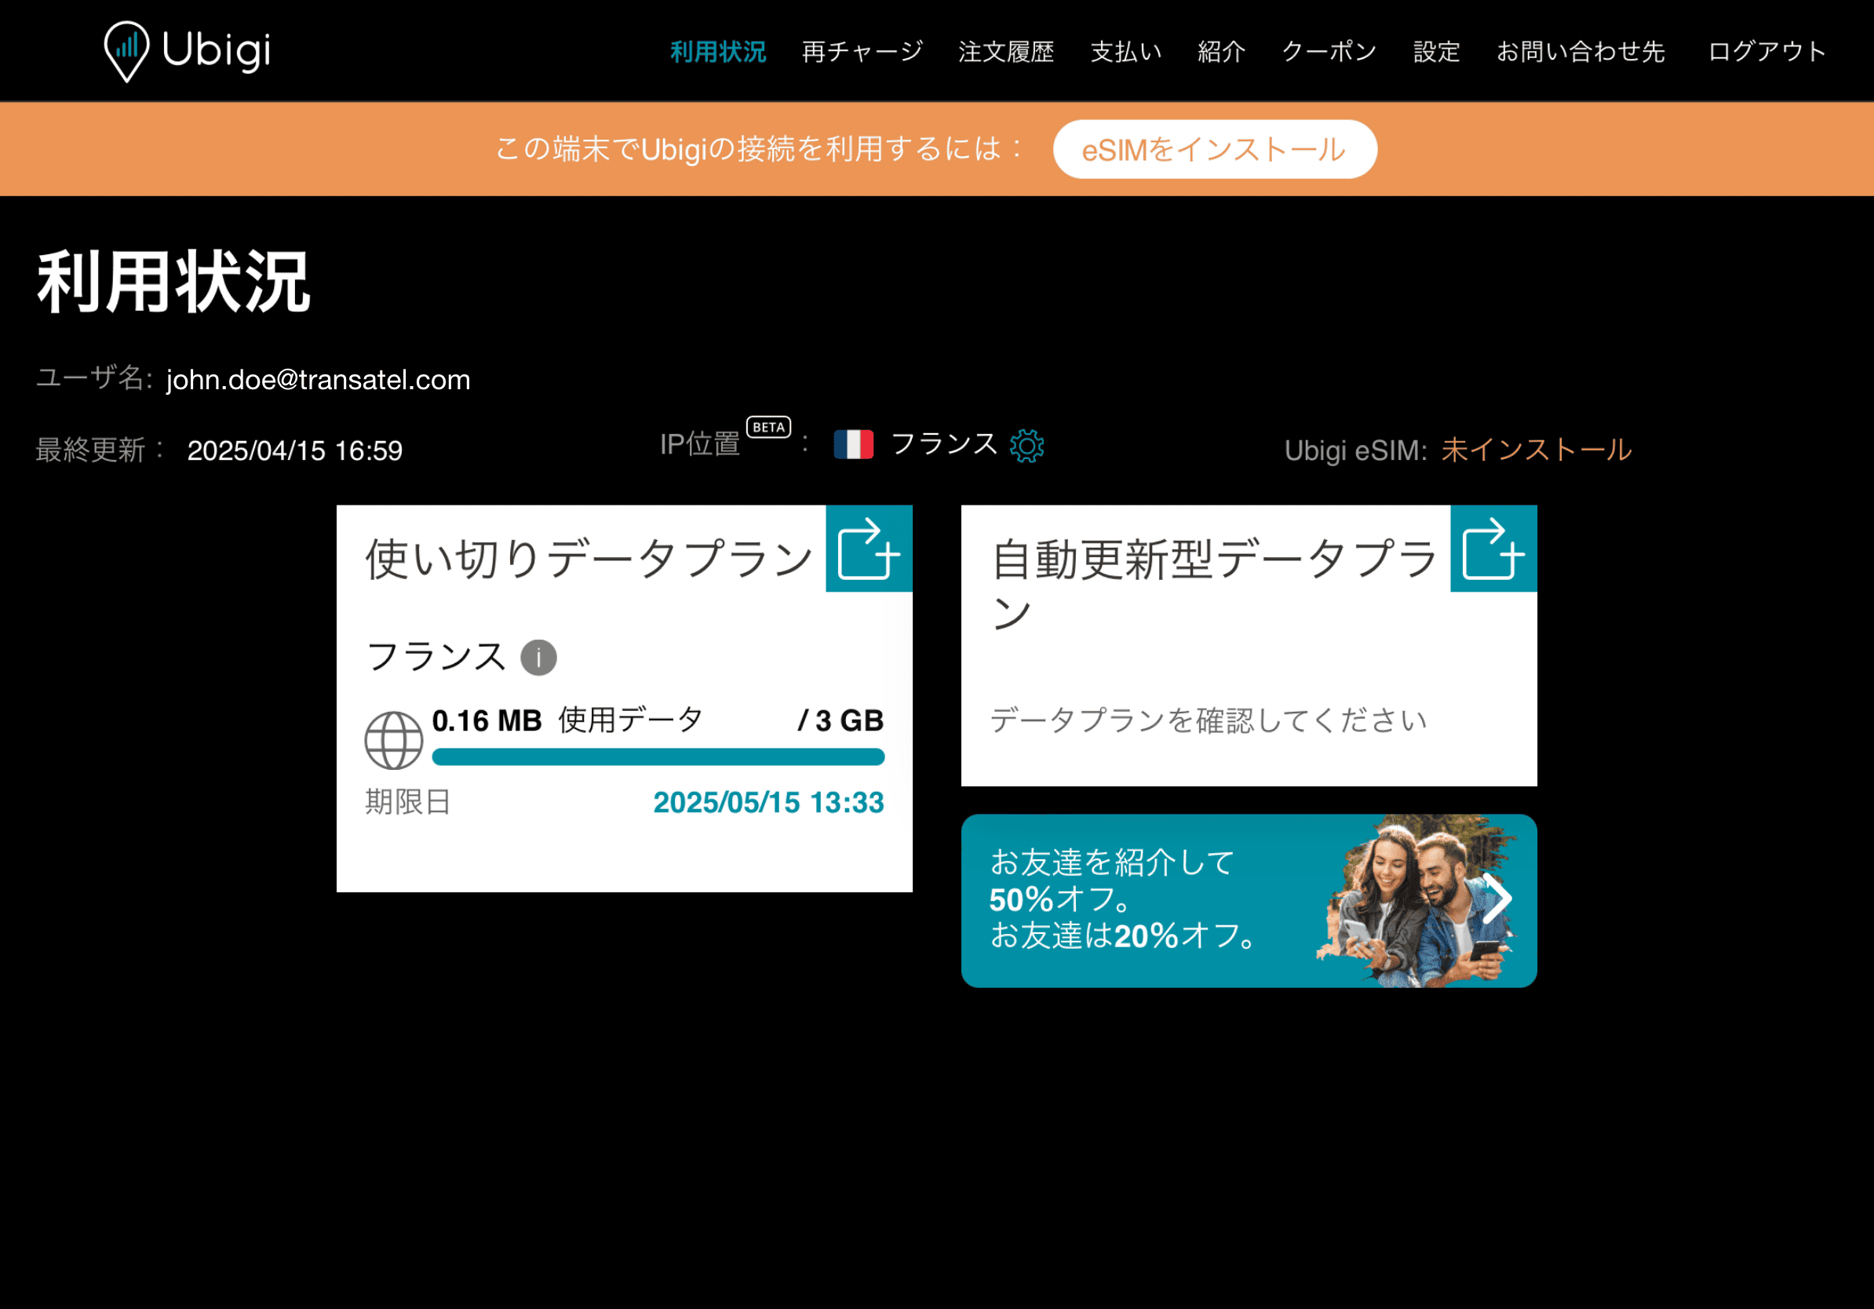Click the globe icon in data usage
Screen dimensions: 1874x1309
click(x=393, y=740)
